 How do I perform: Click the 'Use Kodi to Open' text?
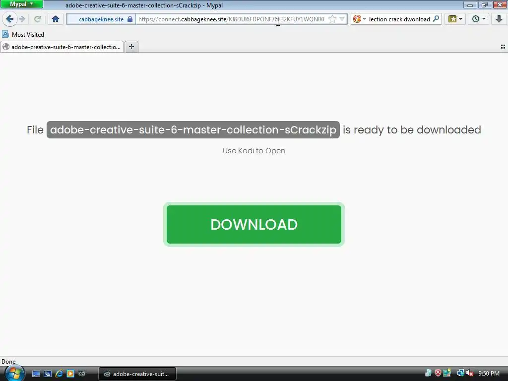(x=254, y=151)
